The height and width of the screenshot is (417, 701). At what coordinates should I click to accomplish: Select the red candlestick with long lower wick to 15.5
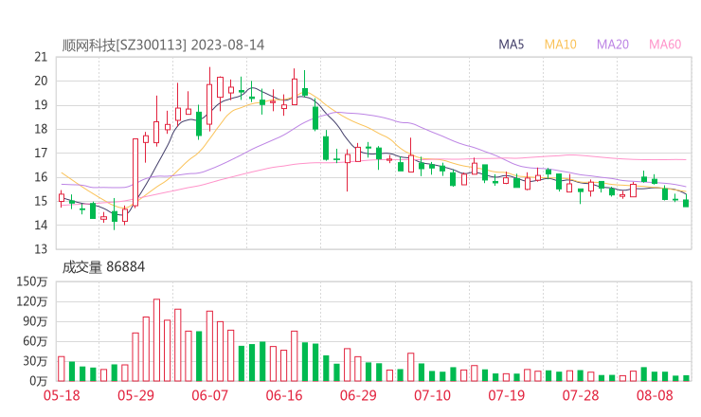348,170
